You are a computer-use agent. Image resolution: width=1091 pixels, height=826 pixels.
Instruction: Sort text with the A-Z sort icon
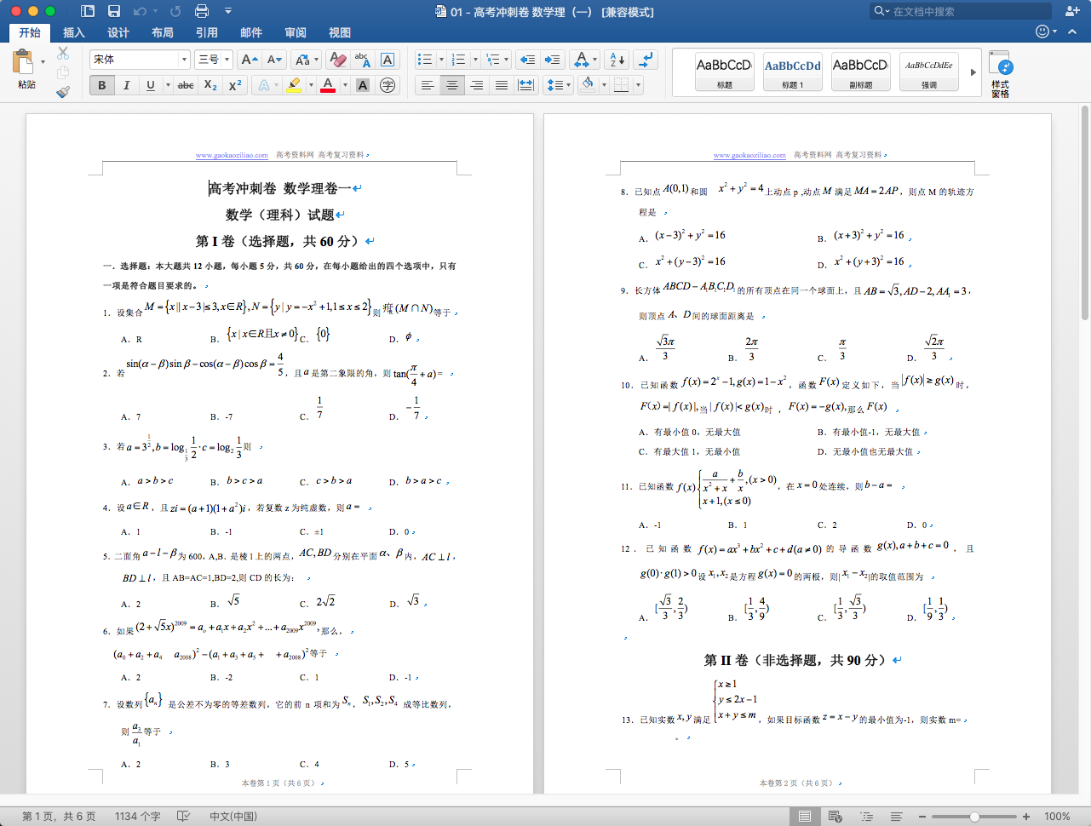pyautogui.click(x=617, y=60)
